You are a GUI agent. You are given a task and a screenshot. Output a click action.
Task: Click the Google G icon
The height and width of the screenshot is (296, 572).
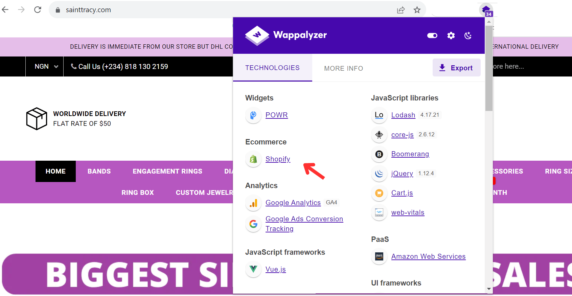coord(253,224)
